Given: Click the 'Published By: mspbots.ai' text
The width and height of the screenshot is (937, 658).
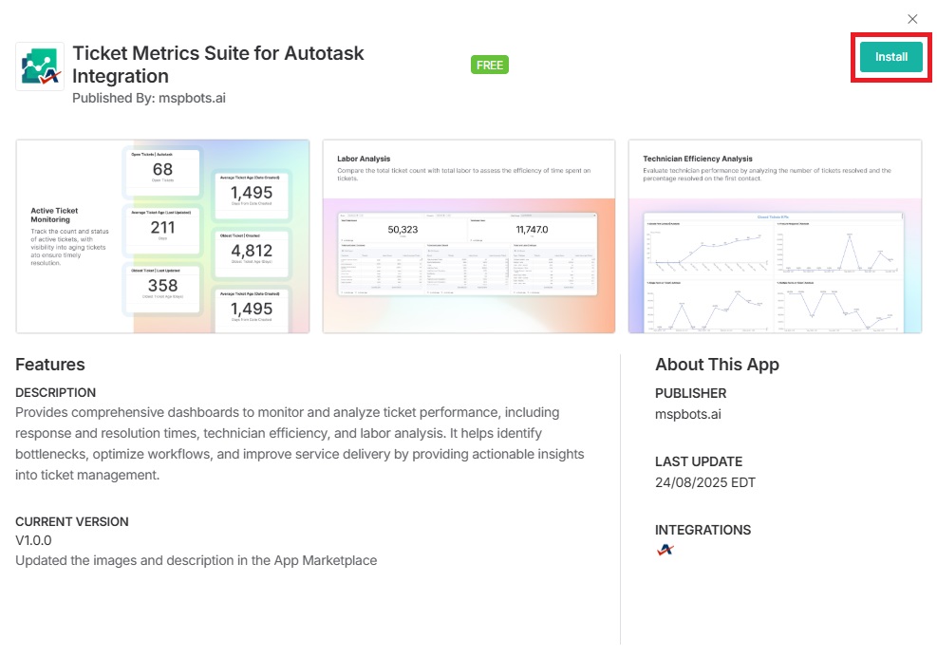Looking at the screenshot, I should pos(149,98).
